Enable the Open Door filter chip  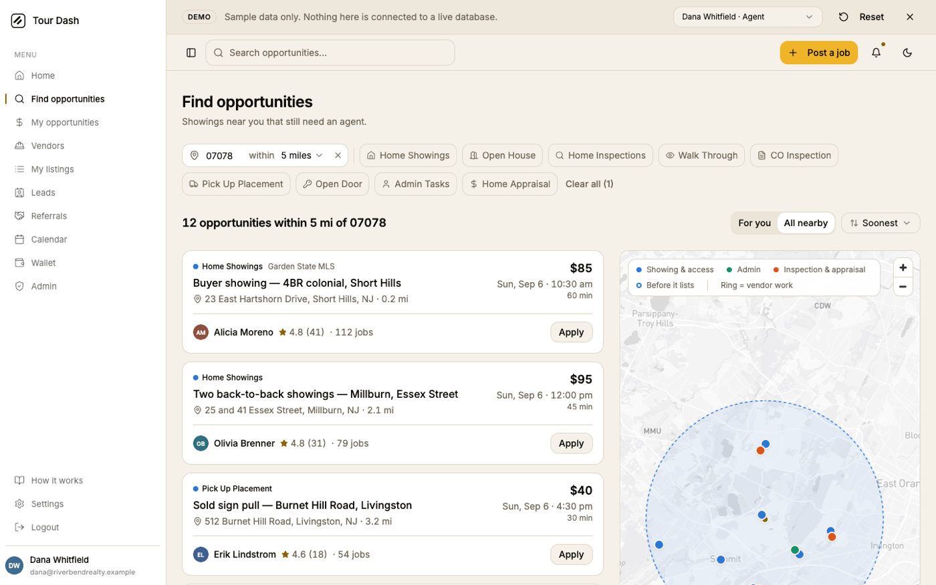click(x=332, y=184)
